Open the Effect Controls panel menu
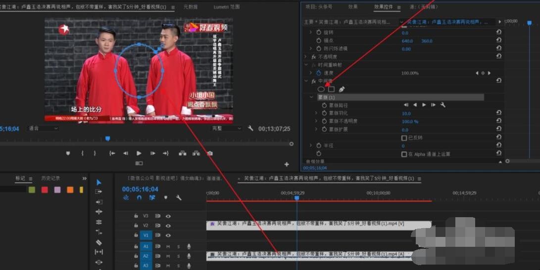The width and height of the screenshot is (540, 270). click(x=399, y=7)
